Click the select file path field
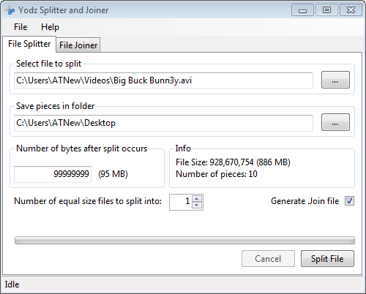366x294 pixels. 163,80
